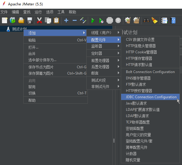Expand the 前置处理器 submenu

click(104, 60)
